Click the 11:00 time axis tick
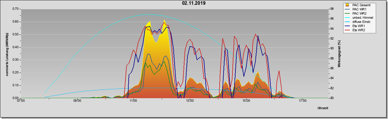388x119 pixels. point(133,101)
